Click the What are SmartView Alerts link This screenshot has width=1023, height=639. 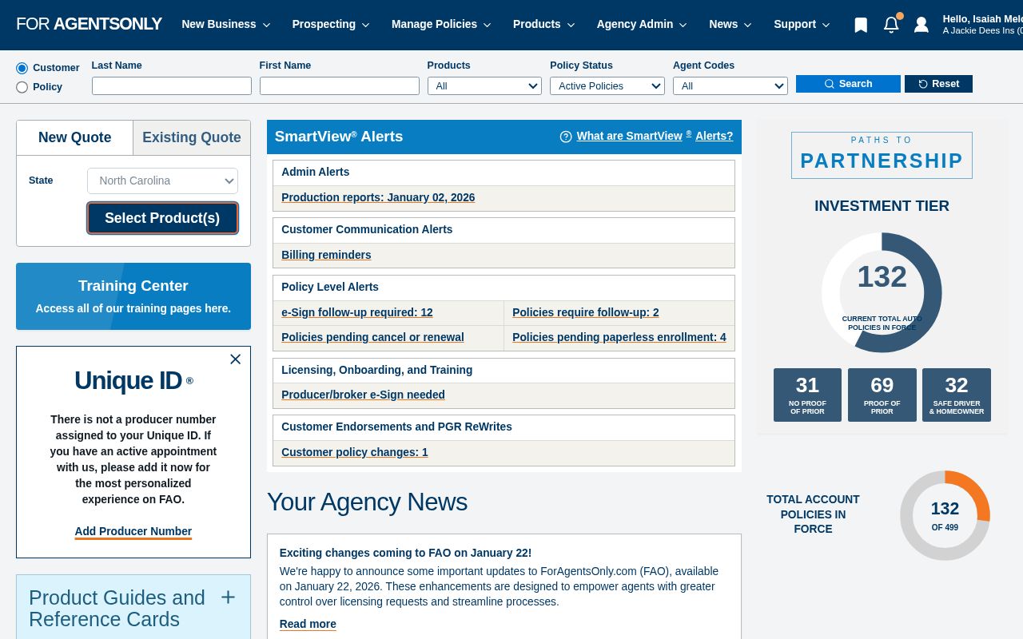point(655,137)
